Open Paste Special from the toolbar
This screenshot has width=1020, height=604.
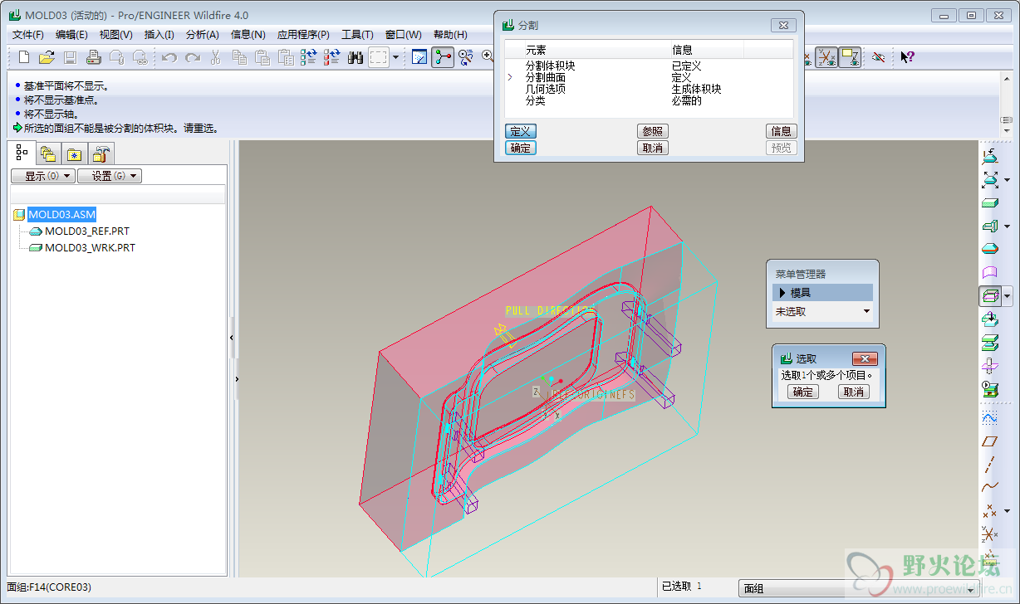click(x=286, y=57)
